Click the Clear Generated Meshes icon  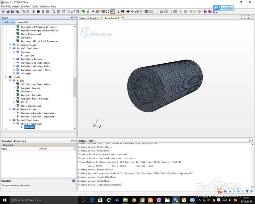tap(63, 11)
